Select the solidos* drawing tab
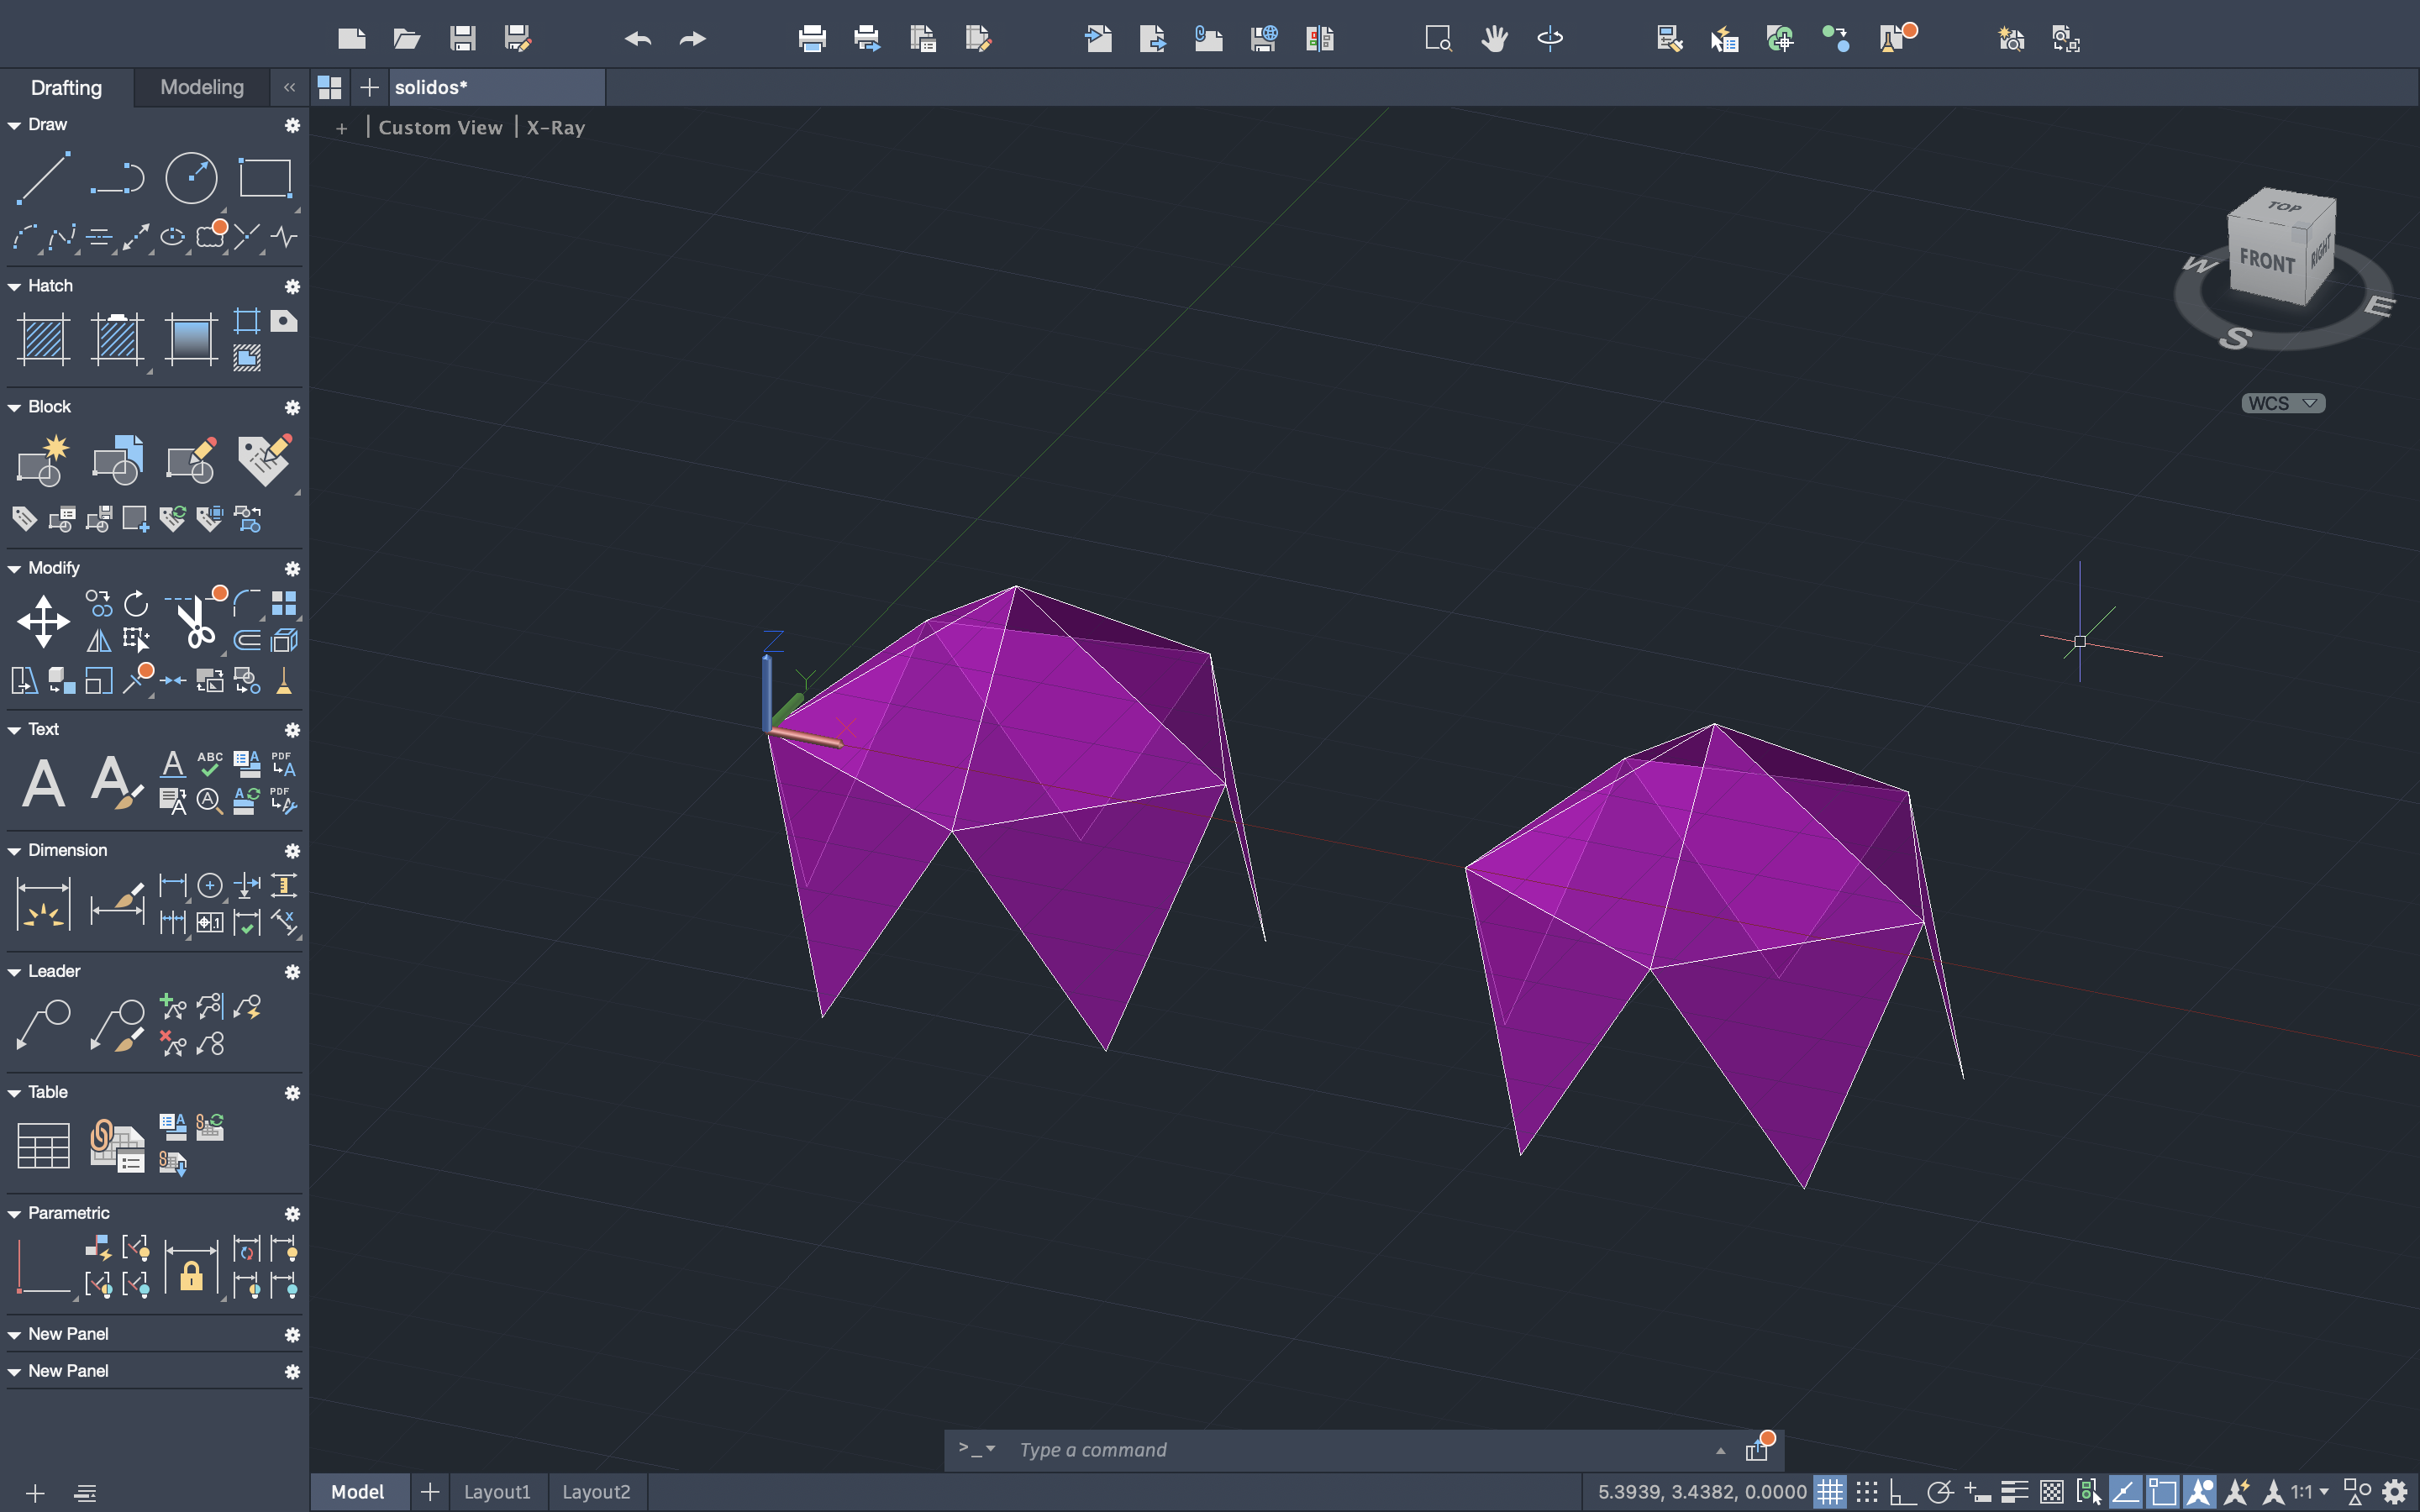2420x1512 pixels. (x=497, y=87)
